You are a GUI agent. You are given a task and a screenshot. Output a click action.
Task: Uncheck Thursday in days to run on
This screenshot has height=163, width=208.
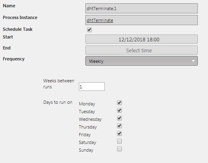[119, 126]
